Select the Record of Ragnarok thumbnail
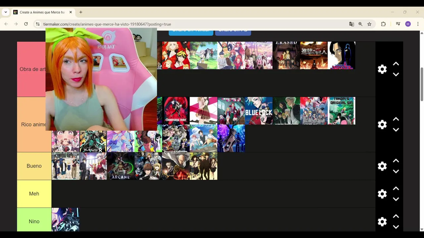424x238 pixels. (176, 138)
